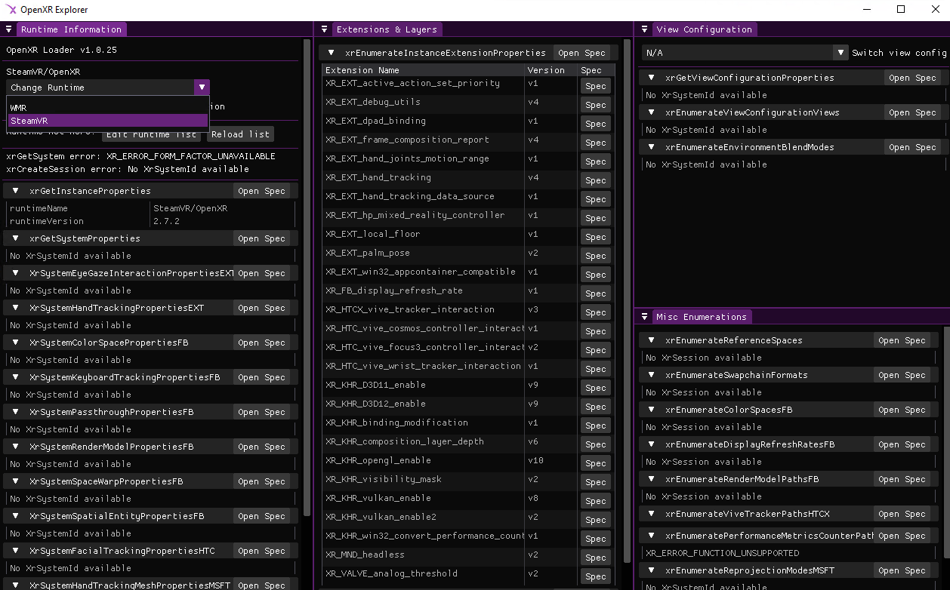Open Spec for XrSystemKeyboardTrackingPropertiesFB
The image size is (950, 590).
[x=261, y=378]
